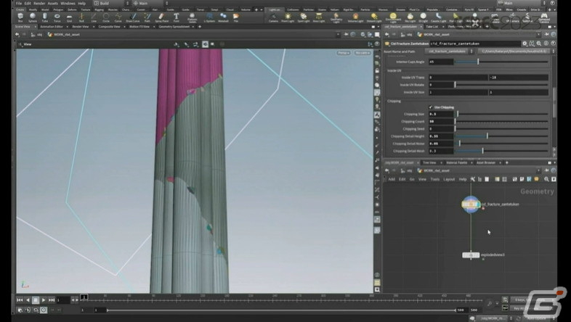Screen dimensions: 571x322
Task: Select the Draw Curve shelf tool
Action: tap(133, 17)
